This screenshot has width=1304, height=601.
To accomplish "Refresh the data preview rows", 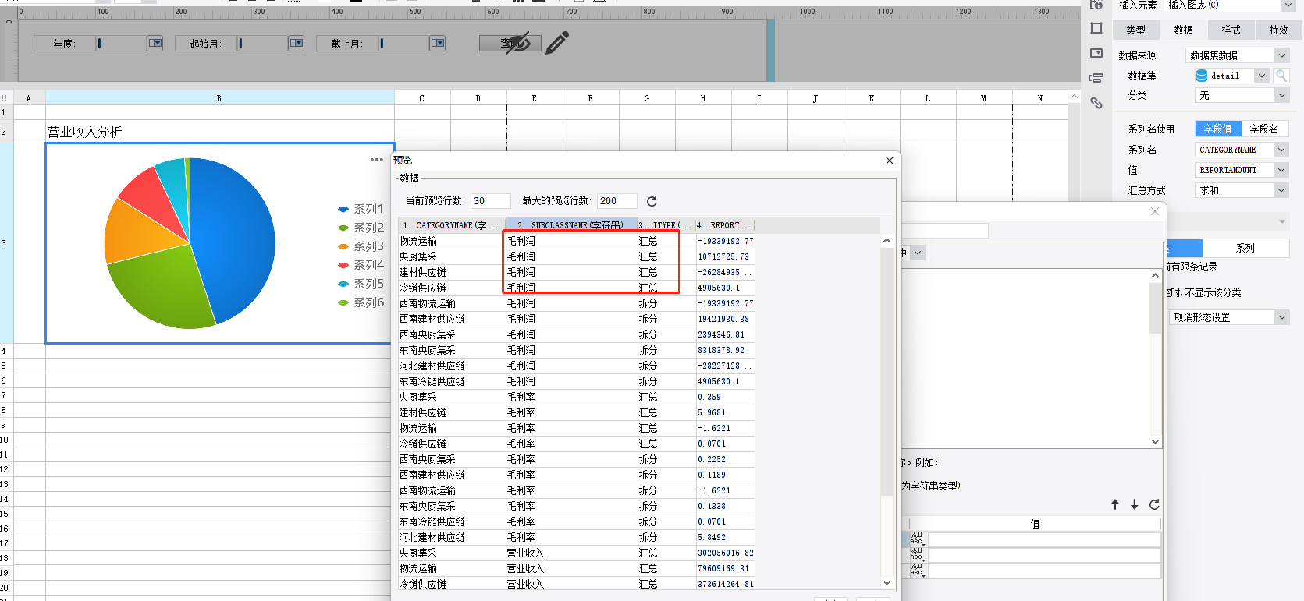I will (652, 201).
